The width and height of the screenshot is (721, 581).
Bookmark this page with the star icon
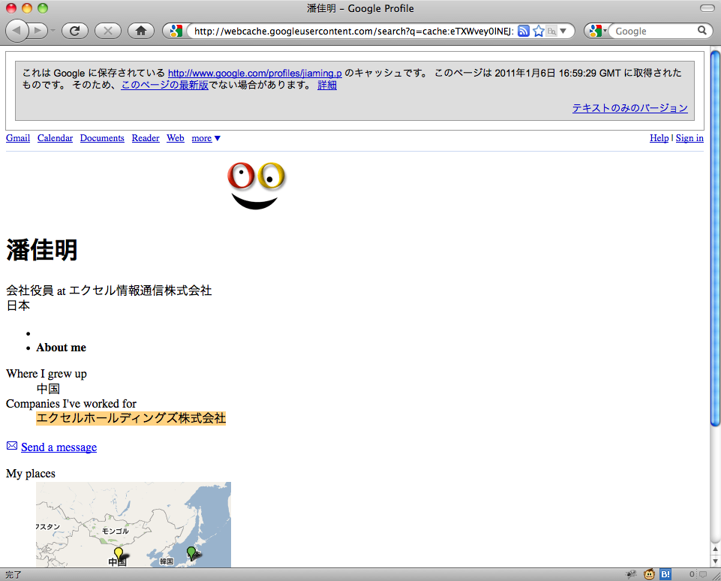click(x=539, y=31)
